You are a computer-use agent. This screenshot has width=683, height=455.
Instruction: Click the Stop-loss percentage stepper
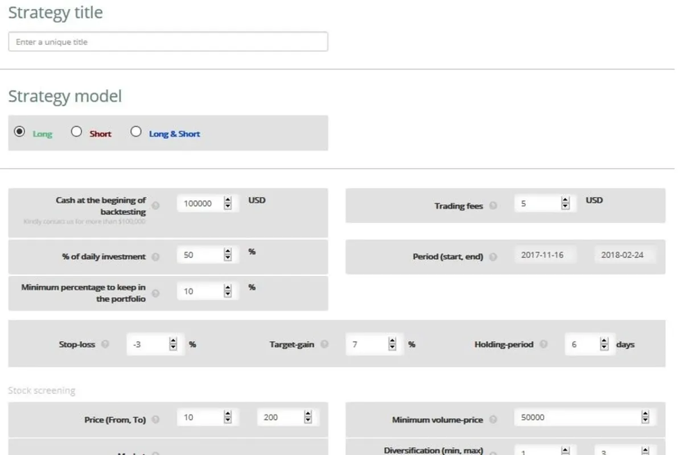(x=173, y=344)
